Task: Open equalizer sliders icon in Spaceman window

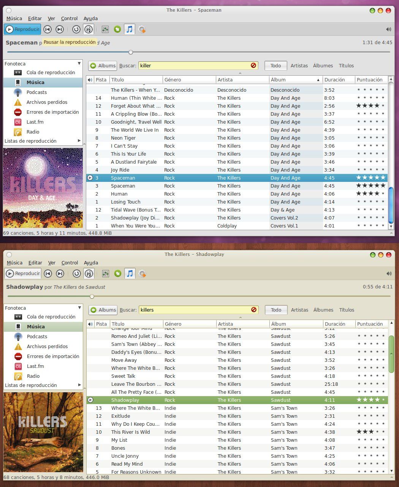Action: [x=105, y=29]
